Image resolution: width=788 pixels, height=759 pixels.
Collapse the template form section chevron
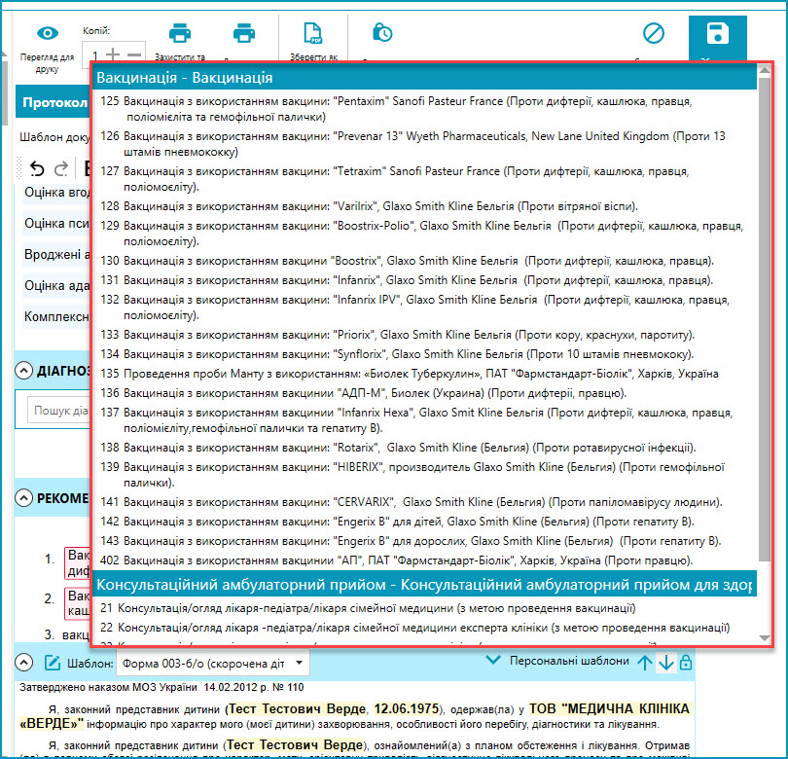[x=23, y=663]
